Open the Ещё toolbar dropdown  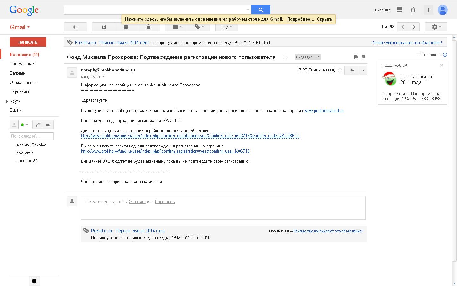[227, 27]
